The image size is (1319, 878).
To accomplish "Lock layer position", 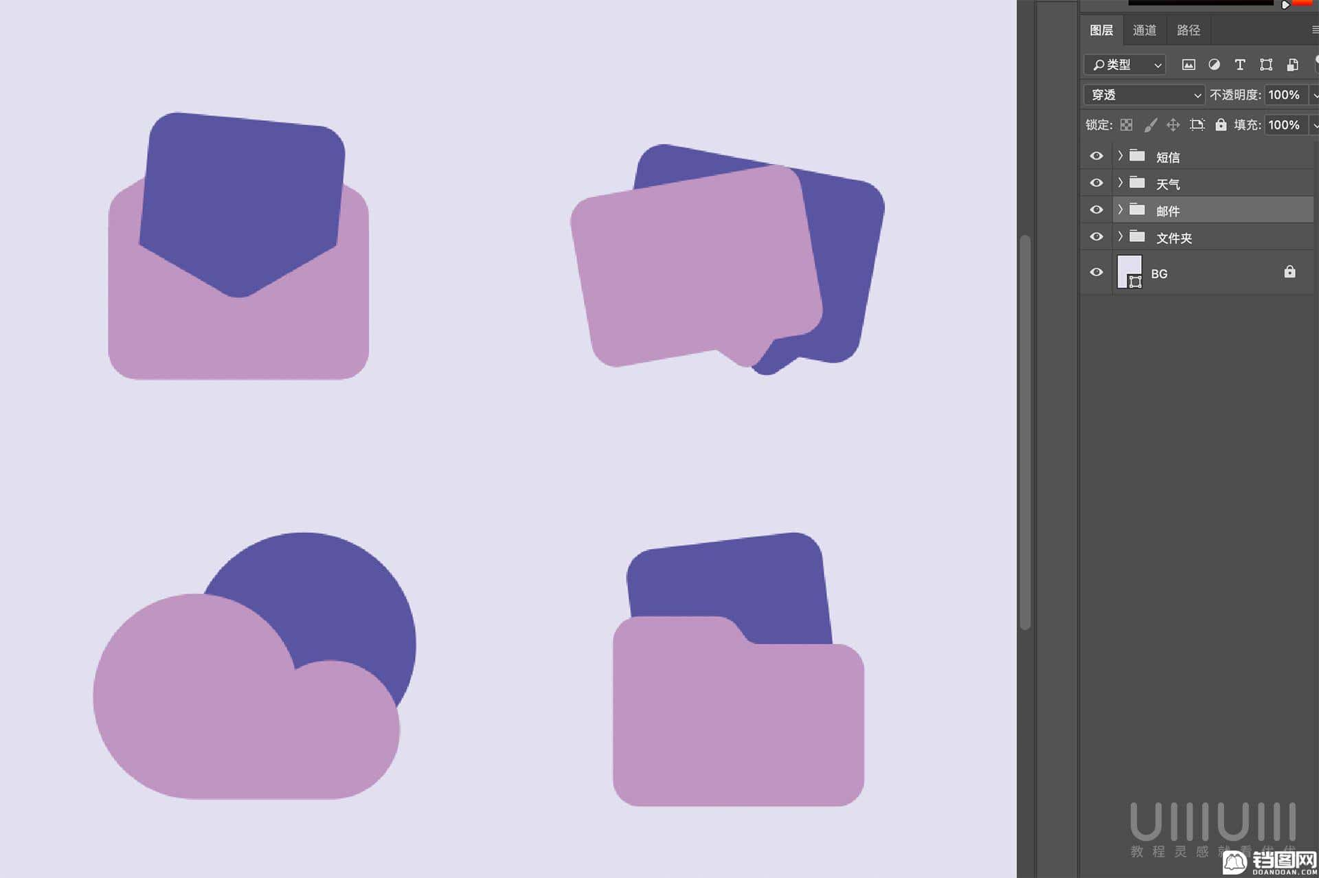I will coord(1173,125).
